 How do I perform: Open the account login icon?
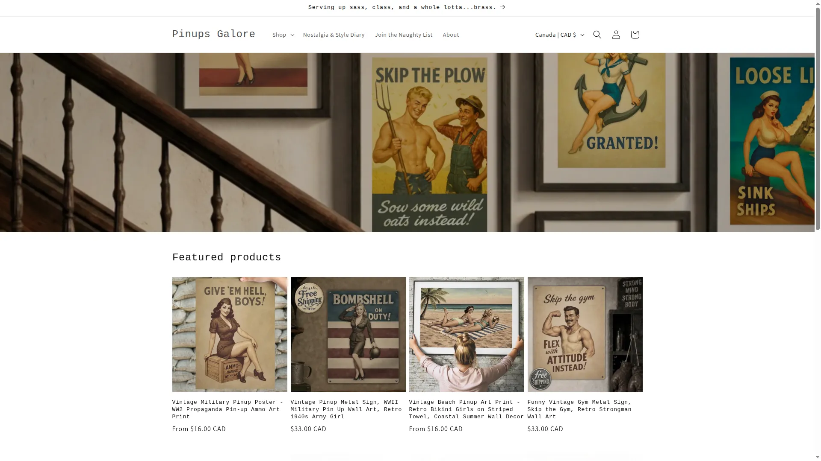pyautogui.click(x=616, y=35)
